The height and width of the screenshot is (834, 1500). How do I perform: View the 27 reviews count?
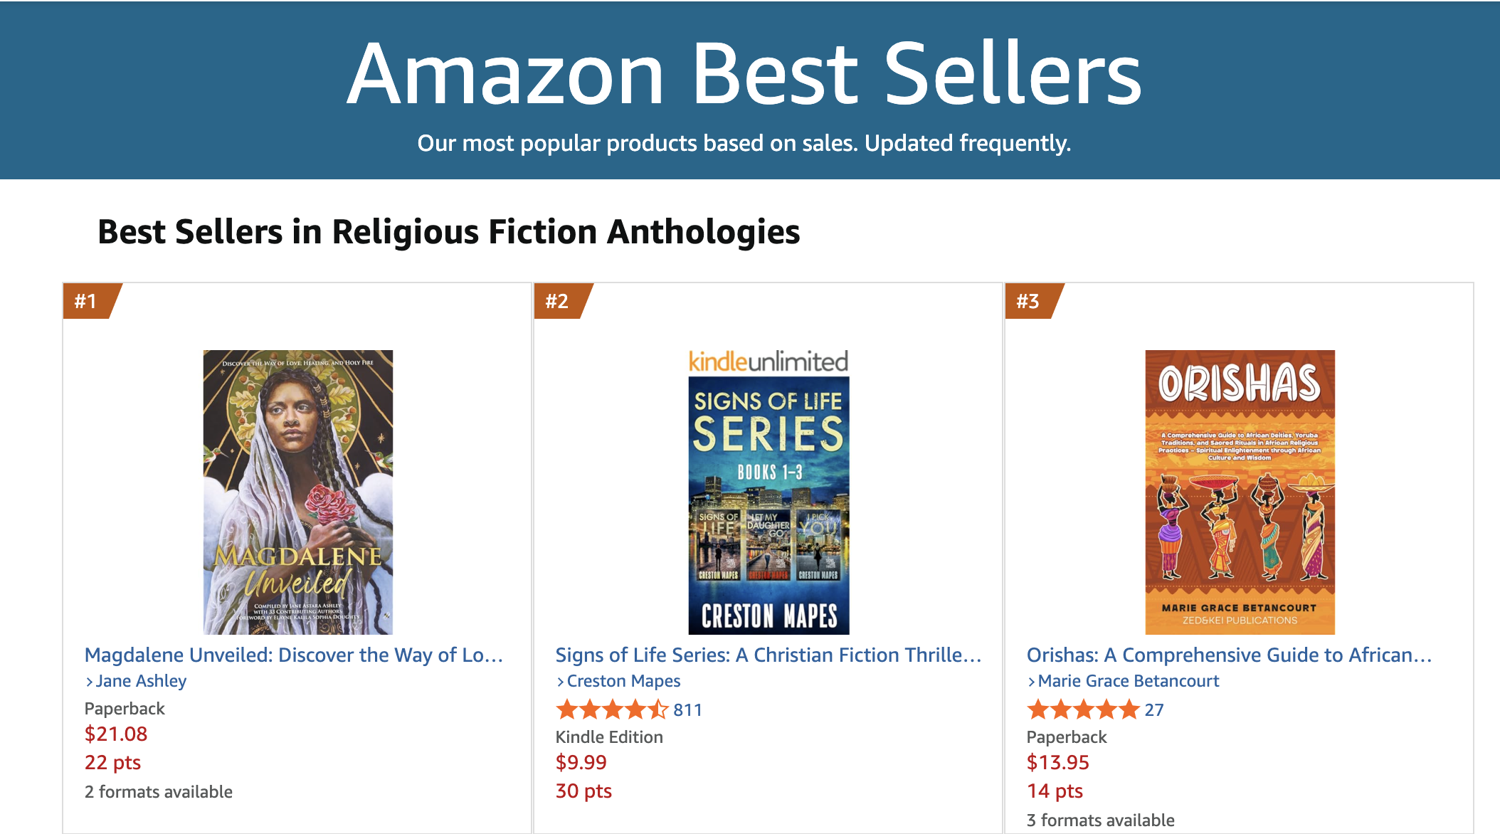point(1154,710)
